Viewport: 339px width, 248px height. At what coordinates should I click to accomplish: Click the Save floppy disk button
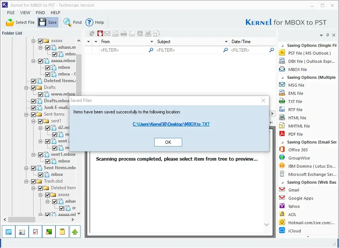(x=48, y=22)
